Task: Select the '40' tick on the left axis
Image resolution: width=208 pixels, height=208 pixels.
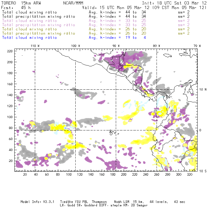Action: 11,150
